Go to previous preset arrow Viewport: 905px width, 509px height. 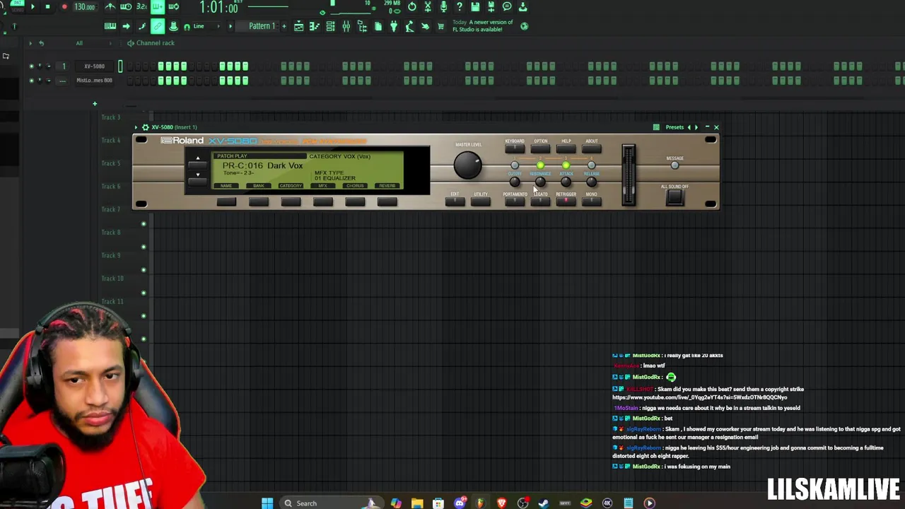pyautogui.click(x=689, y=127)
